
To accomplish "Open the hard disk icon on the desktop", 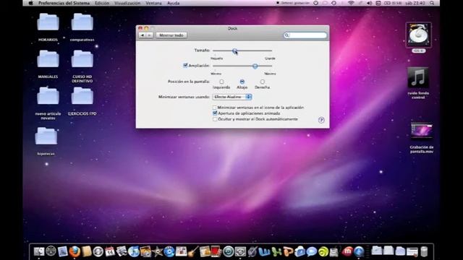I will click(418, 35).
